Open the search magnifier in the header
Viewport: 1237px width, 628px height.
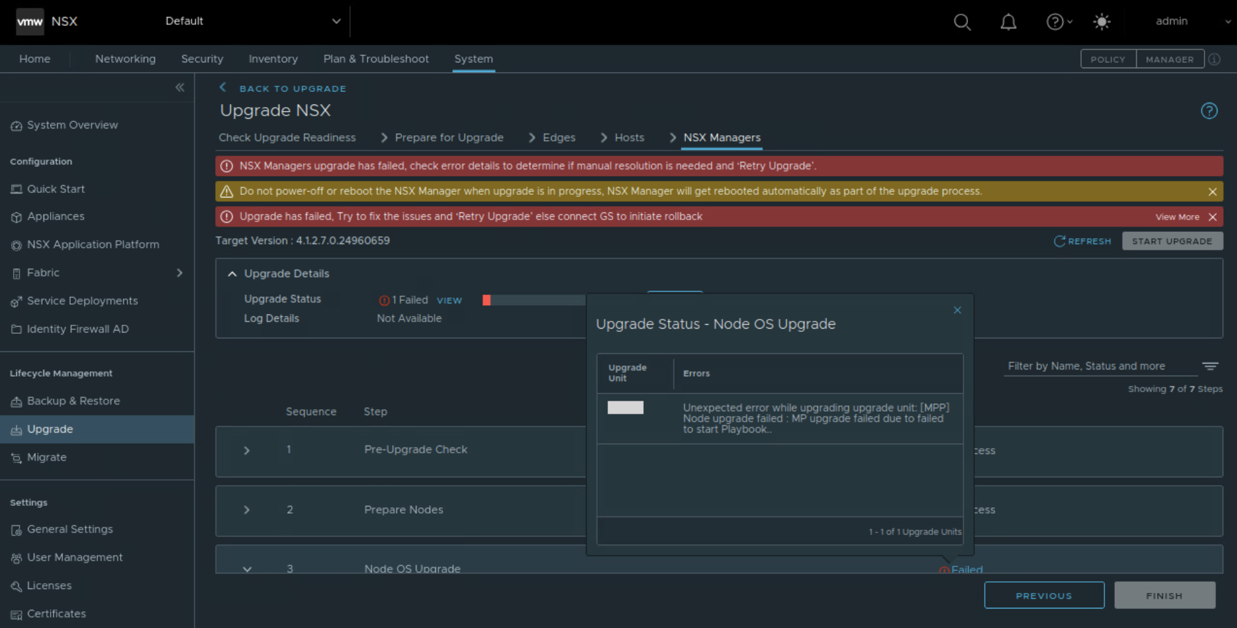tap(962, 22)
